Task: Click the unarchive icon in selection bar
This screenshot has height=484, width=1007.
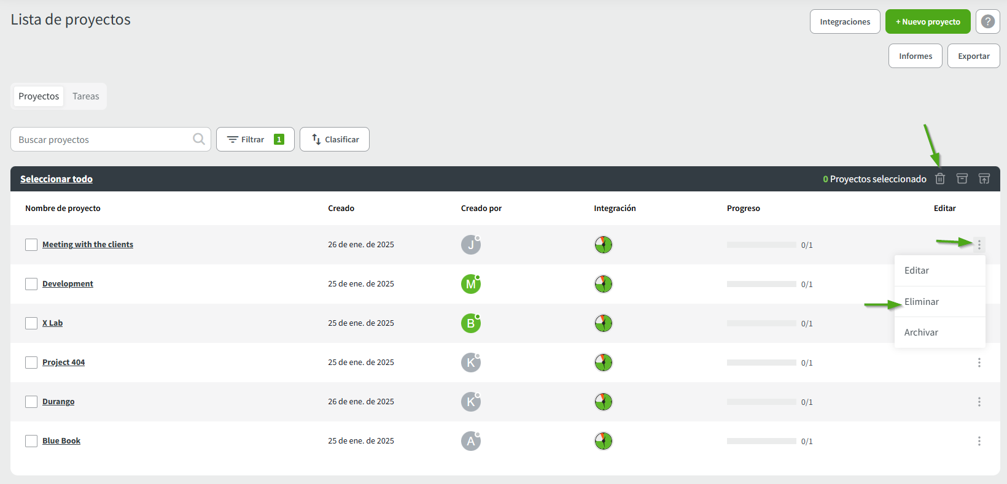Action: pyautogui.click(x=984, y=179)
